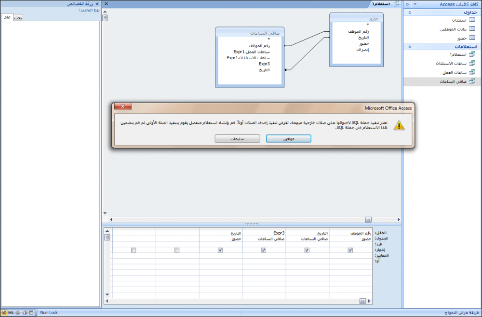Uncheck Show box for رقم الموظف column
This screenshot has width=482, height=317.
350,250
